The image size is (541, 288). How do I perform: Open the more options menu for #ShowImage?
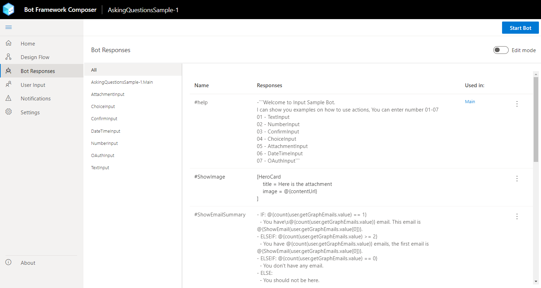[x=517, y=179]
